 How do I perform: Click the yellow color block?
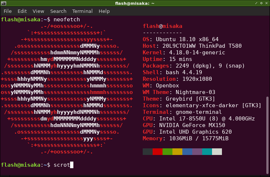(x=177, y=152)
